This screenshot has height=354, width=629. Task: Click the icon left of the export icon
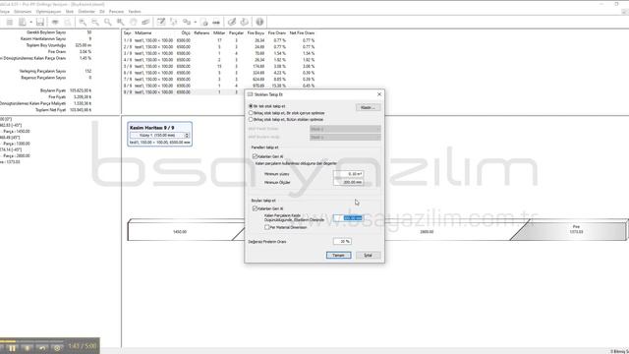232,22
